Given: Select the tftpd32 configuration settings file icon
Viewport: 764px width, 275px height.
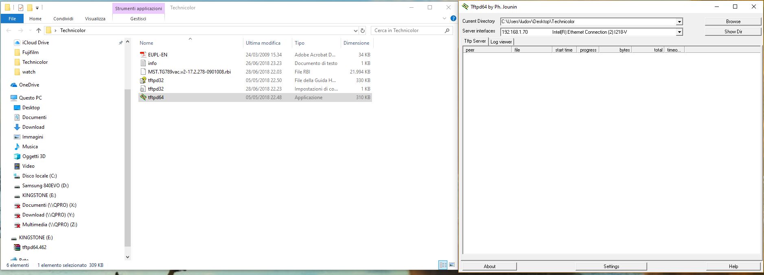Looking at the screenshot, I should (143, 89).
